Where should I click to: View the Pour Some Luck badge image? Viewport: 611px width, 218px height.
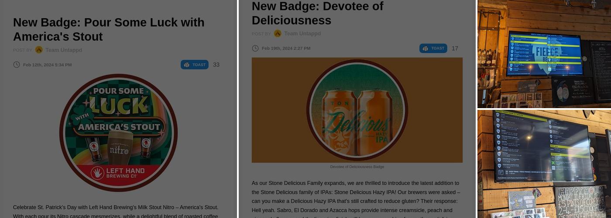(x=118, y=133)
